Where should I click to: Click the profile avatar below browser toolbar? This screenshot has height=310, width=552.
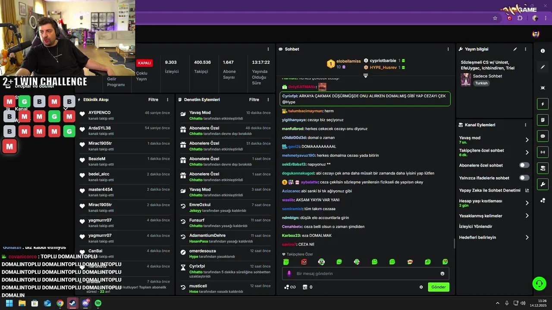(x=536, y=34)
